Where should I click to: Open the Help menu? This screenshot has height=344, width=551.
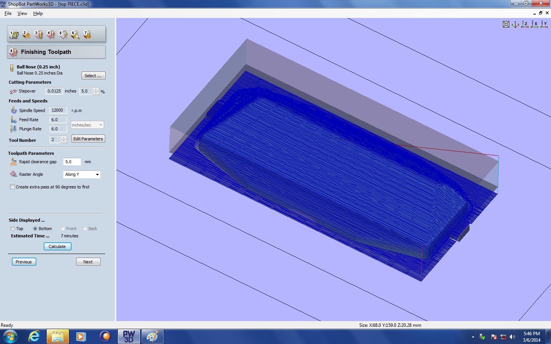[x=38, y=13]
